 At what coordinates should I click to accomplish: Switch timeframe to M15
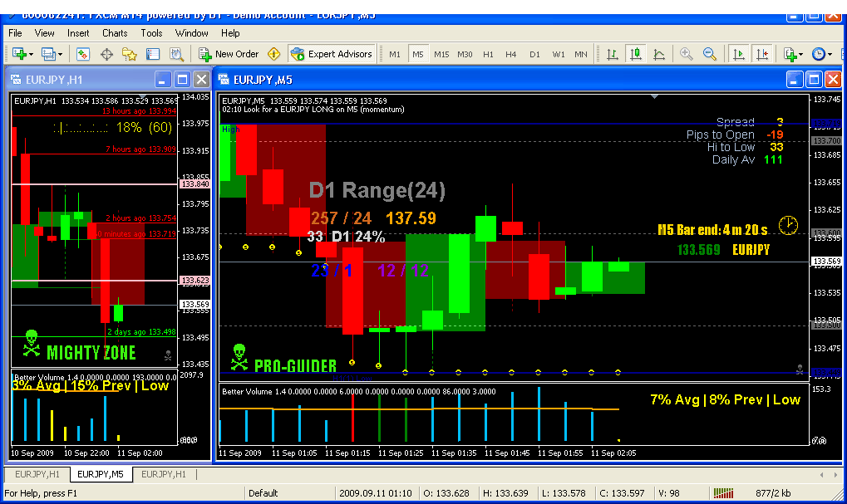(x=441, y=55)
